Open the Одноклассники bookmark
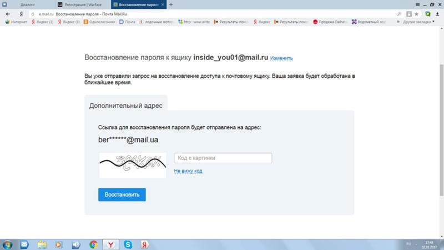The width and height of the screenshot is (444, 250). [99, 22]
